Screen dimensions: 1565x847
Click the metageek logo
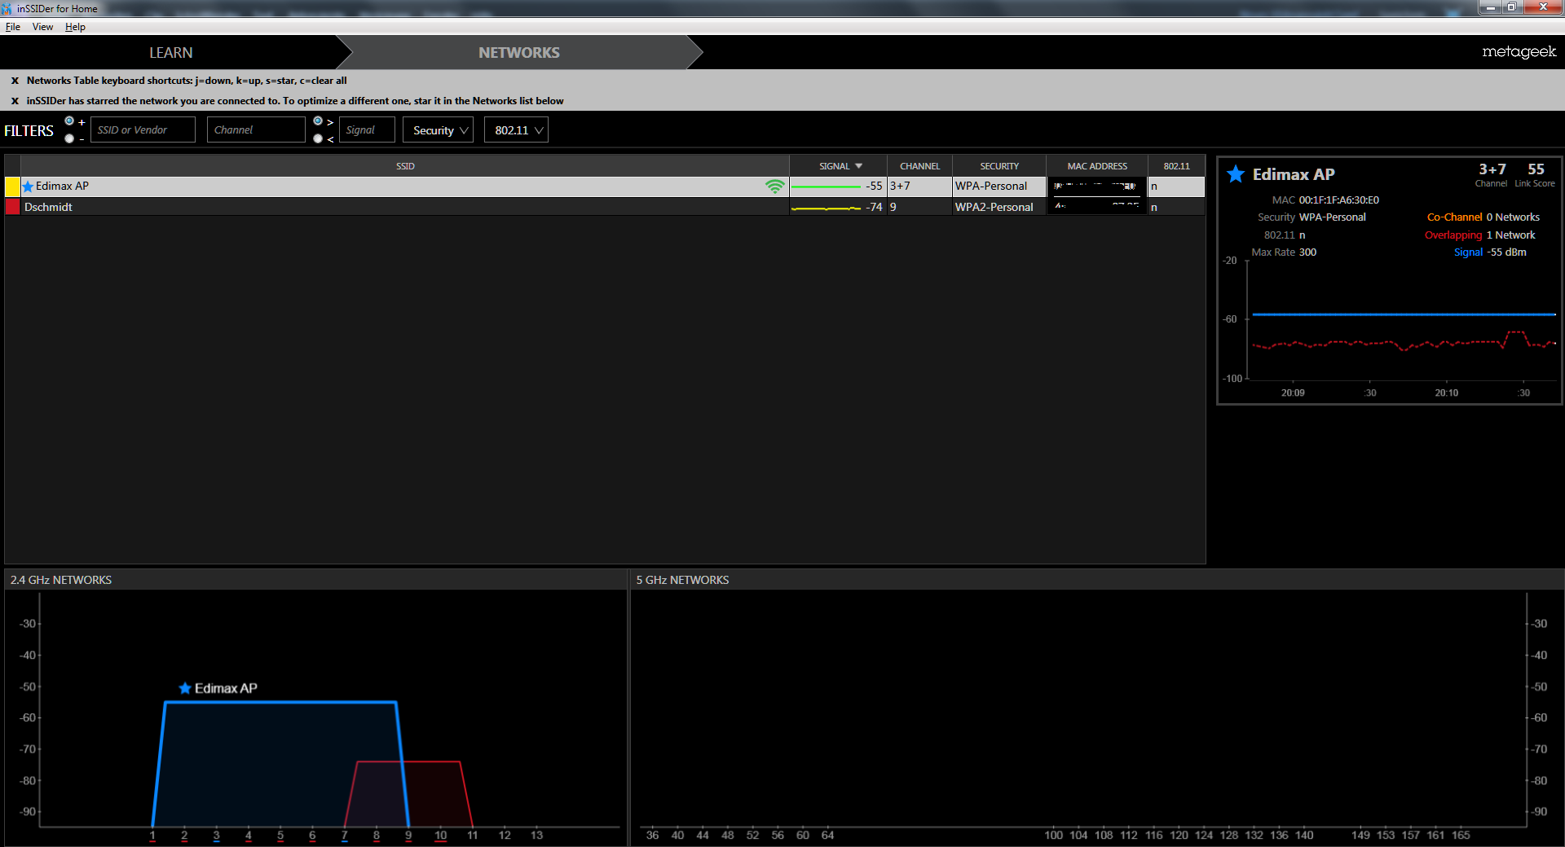1519,51
